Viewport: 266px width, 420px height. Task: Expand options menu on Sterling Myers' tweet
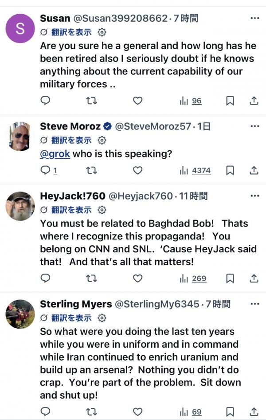254,304
